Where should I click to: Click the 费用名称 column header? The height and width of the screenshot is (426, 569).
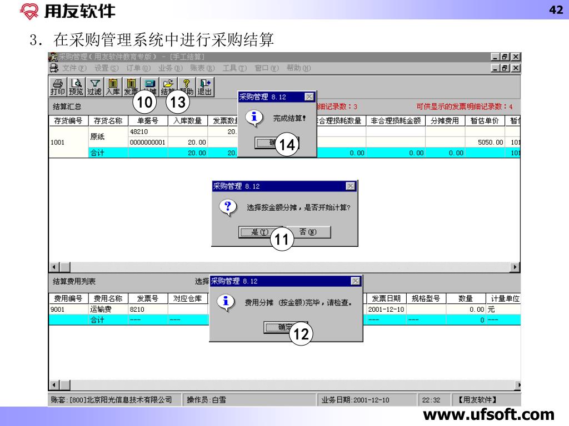click(108, 298)
